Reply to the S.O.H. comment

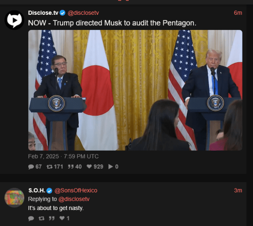[31, 218]
